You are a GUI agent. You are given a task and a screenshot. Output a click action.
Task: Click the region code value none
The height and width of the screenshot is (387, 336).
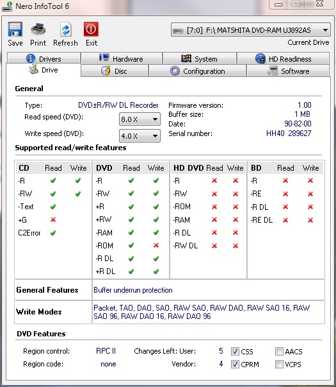[x=108, y=364]
